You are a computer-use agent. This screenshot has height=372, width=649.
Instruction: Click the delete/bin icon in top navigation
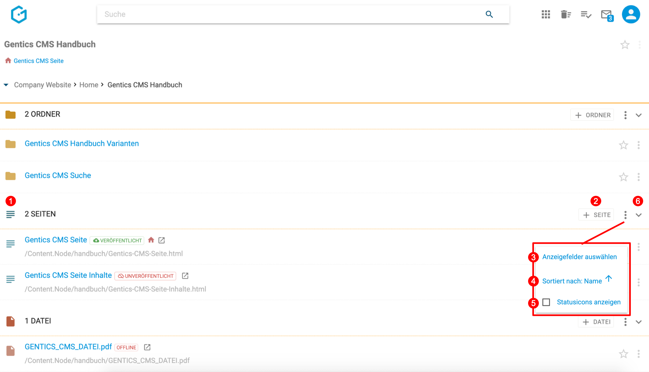tap(566, 14)
